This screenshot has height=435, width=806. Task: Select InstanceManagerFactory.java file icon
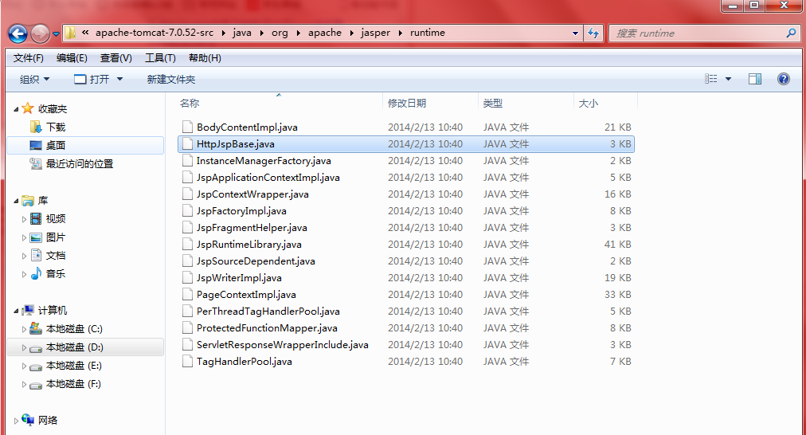(188, 160)
